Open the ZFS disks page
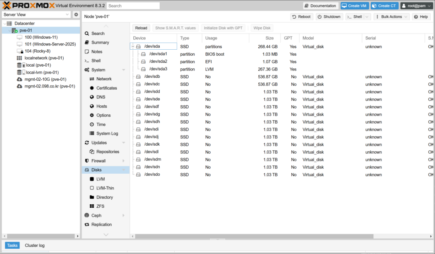 point(100,206)
